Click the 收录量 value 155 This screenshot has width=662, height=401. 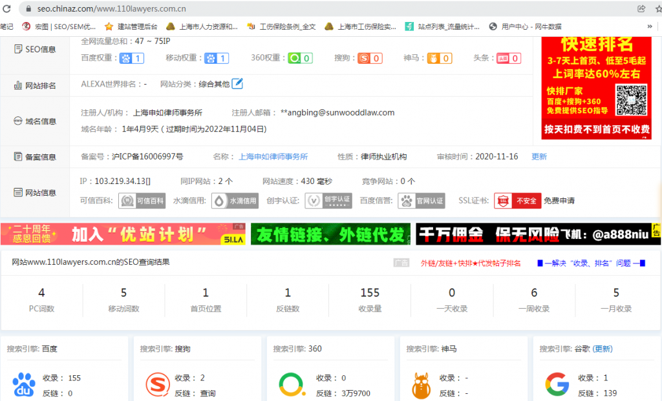click(370, 293)
